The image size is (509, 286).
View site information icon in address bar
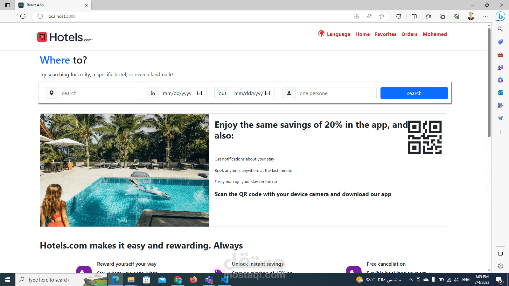pos(40,16)
